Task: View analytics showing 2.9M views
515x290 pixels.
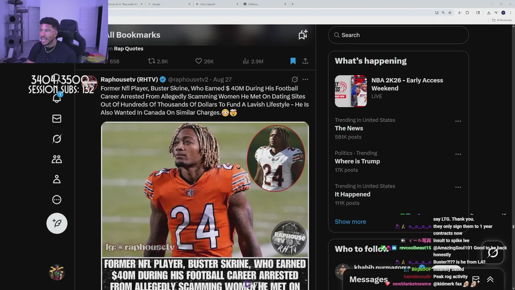Action: (253, 61)
